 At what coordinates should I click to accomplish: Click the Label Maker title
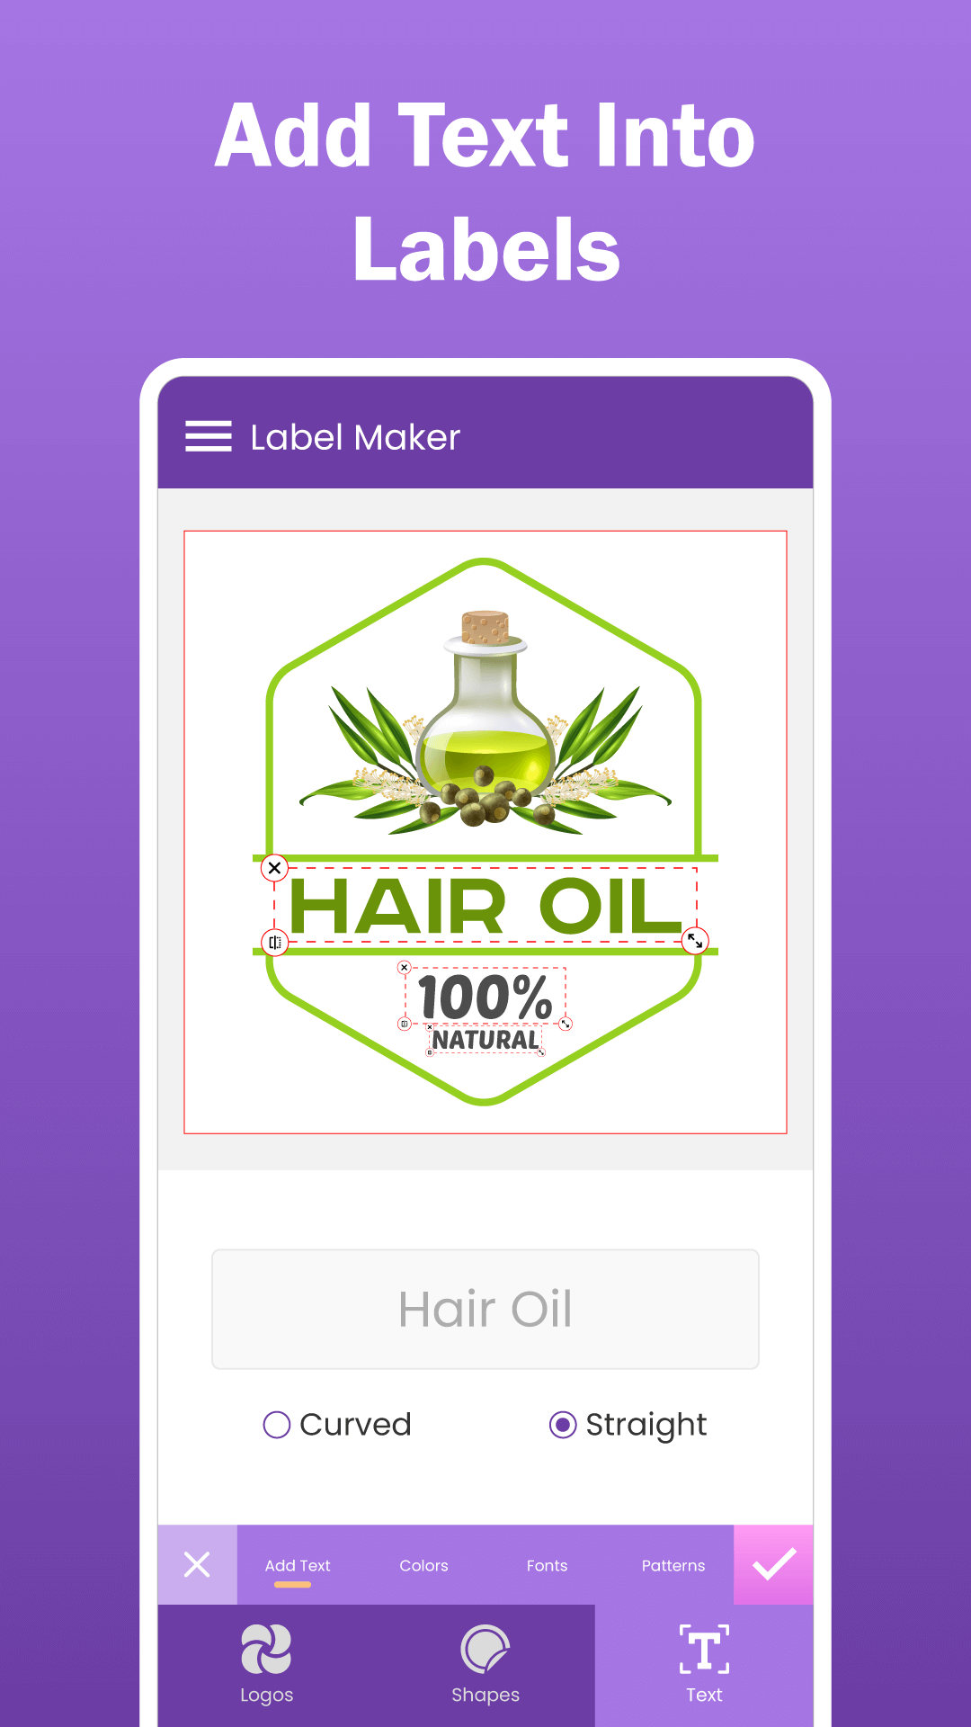pos(355,437)
